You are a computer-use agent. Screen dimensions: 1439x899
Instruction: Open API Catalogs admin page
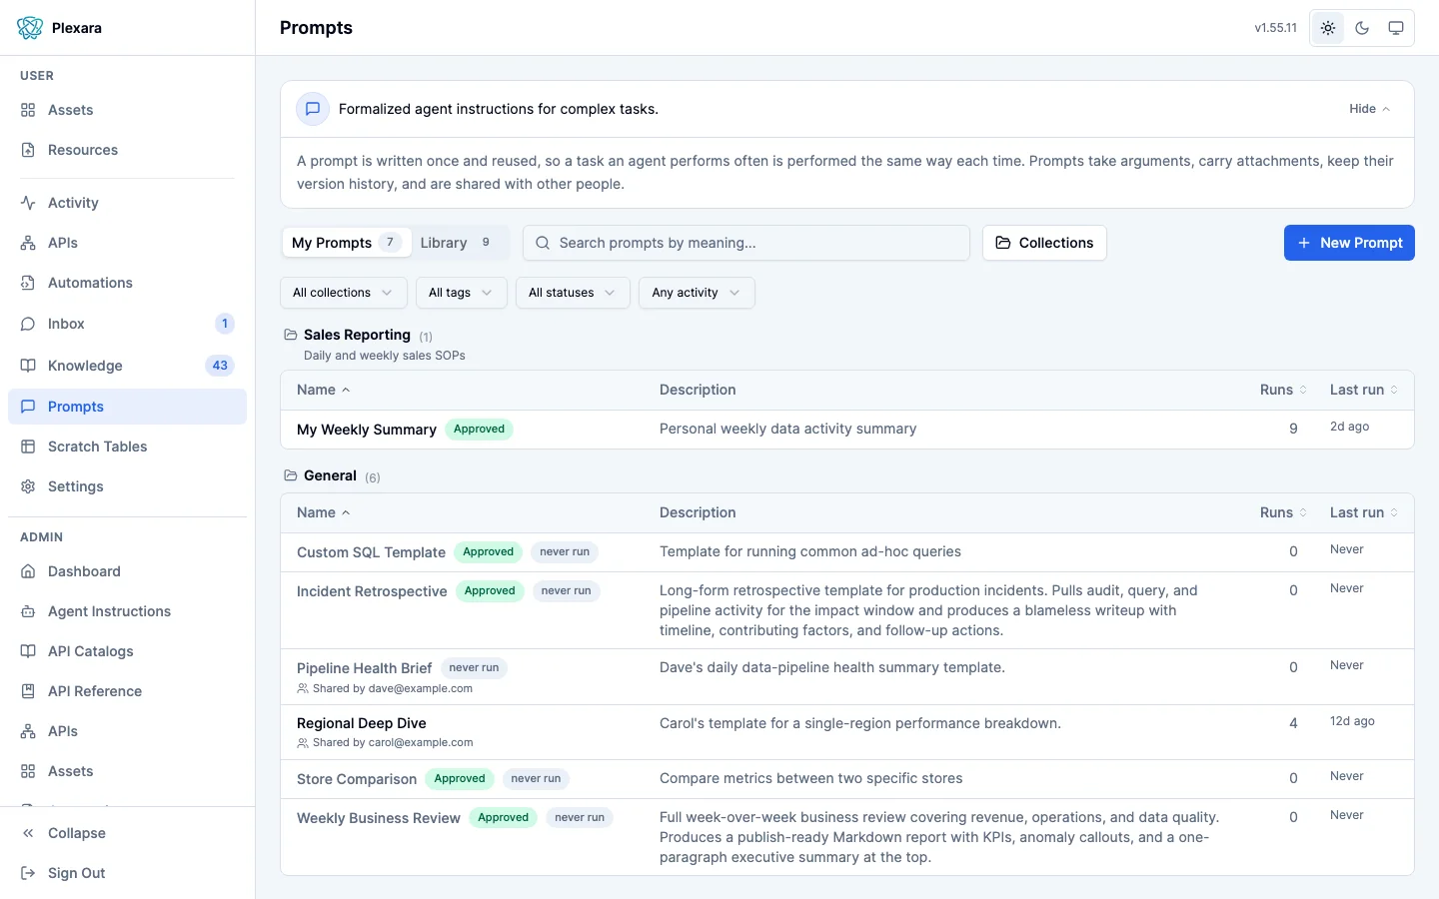click(127, 651)
